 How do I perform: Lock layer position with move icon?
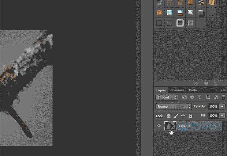point(183,116)
